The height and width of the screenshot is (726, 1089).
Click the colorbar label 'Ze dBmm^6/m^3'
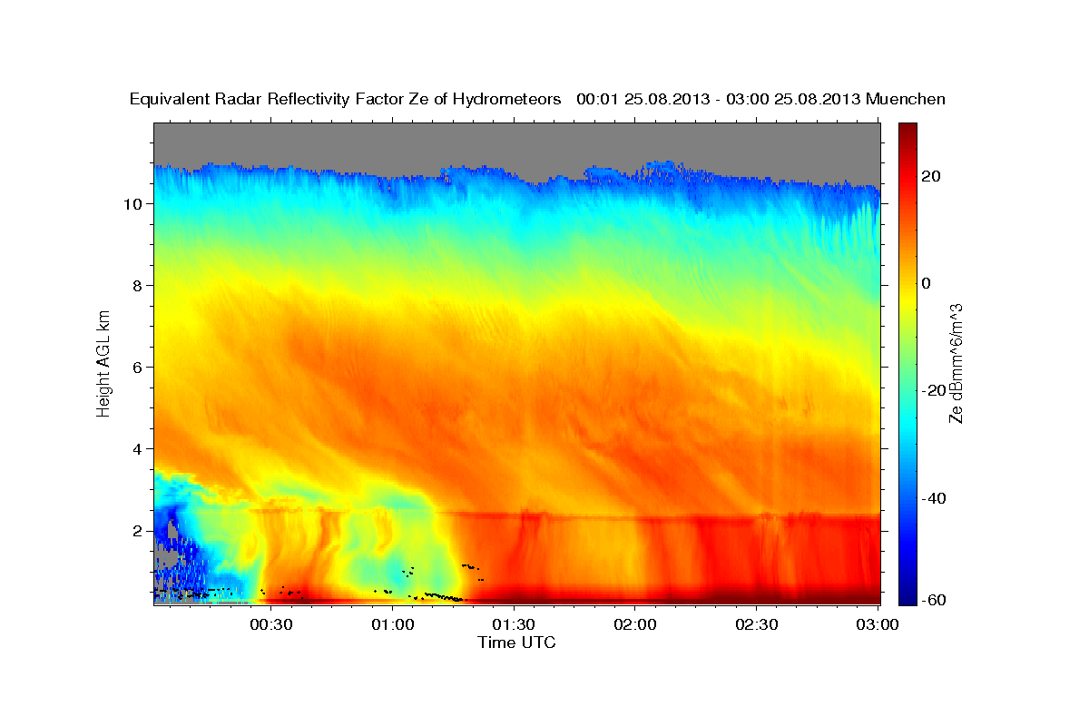(x=956, y=363)
